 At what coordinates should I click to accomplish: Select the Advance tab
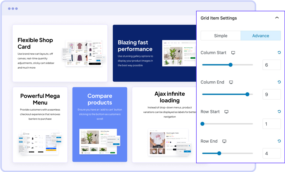(x=260, y=36)
